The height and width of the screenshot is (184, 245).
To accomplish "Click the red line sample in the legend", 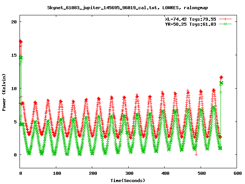I will pyautogui.click(x=225, y=18).
